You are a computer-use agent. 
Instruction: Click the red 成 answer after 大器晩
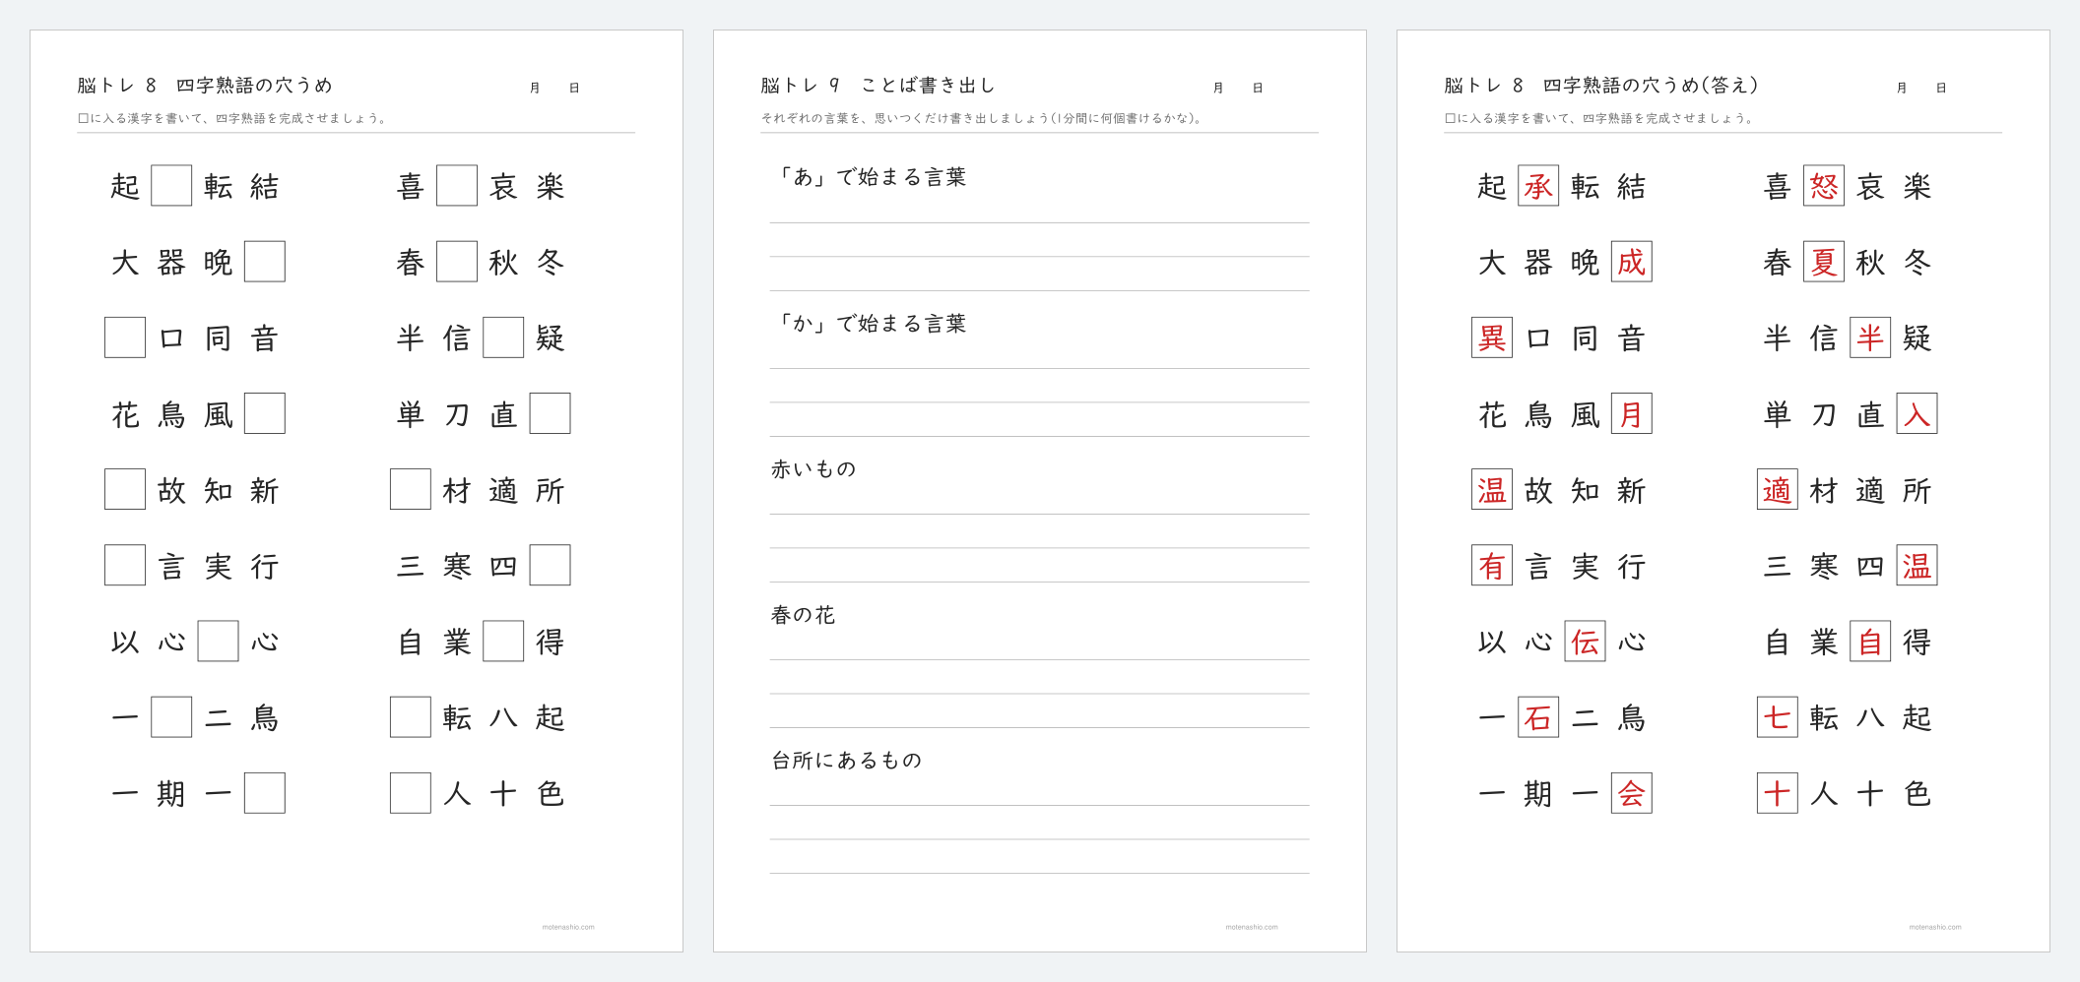point(1632,262)
